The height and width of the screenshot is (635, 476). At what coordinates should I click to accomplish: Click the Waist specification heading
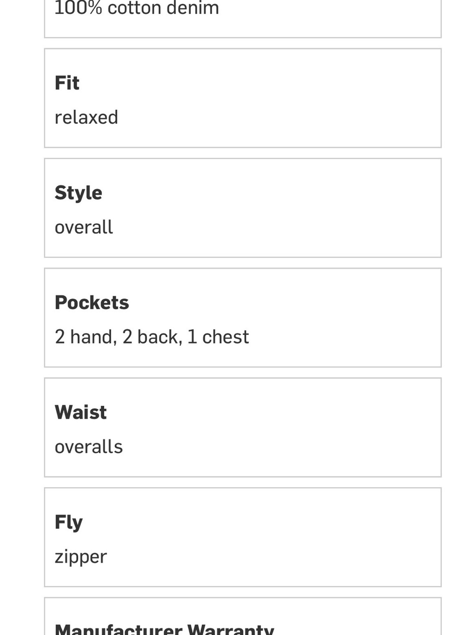(x=81, y=413)
